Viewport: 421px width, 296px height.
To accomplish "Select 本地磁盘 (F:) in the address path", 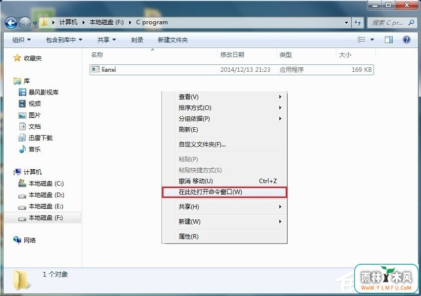I will [x=106, y=22].
